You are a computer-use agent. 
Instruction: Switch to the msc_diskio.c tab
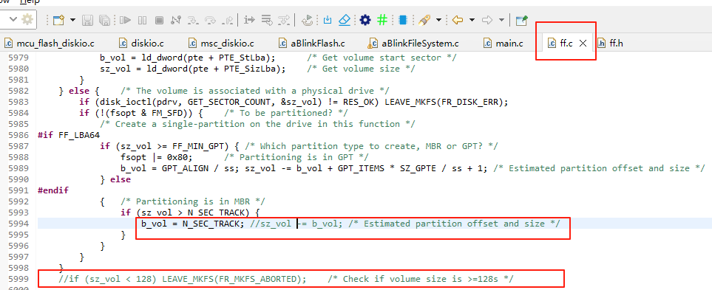(x=221, y=44)
